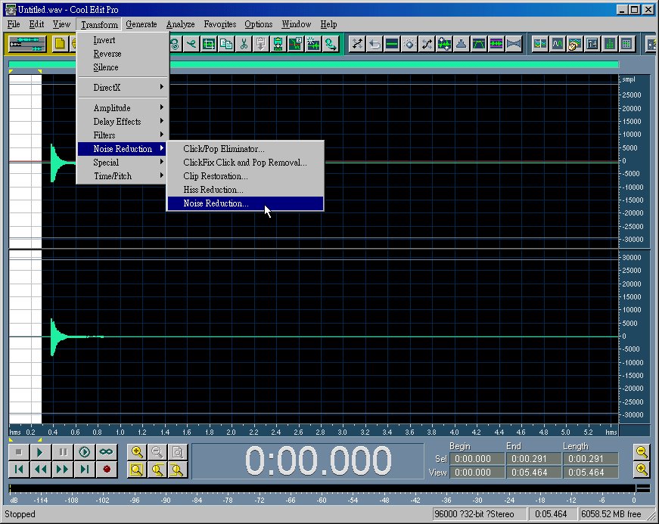Click the Copy icon showing two pages
Image resolution: width=659 pixels, height=524 pixels.
(226, 44)
